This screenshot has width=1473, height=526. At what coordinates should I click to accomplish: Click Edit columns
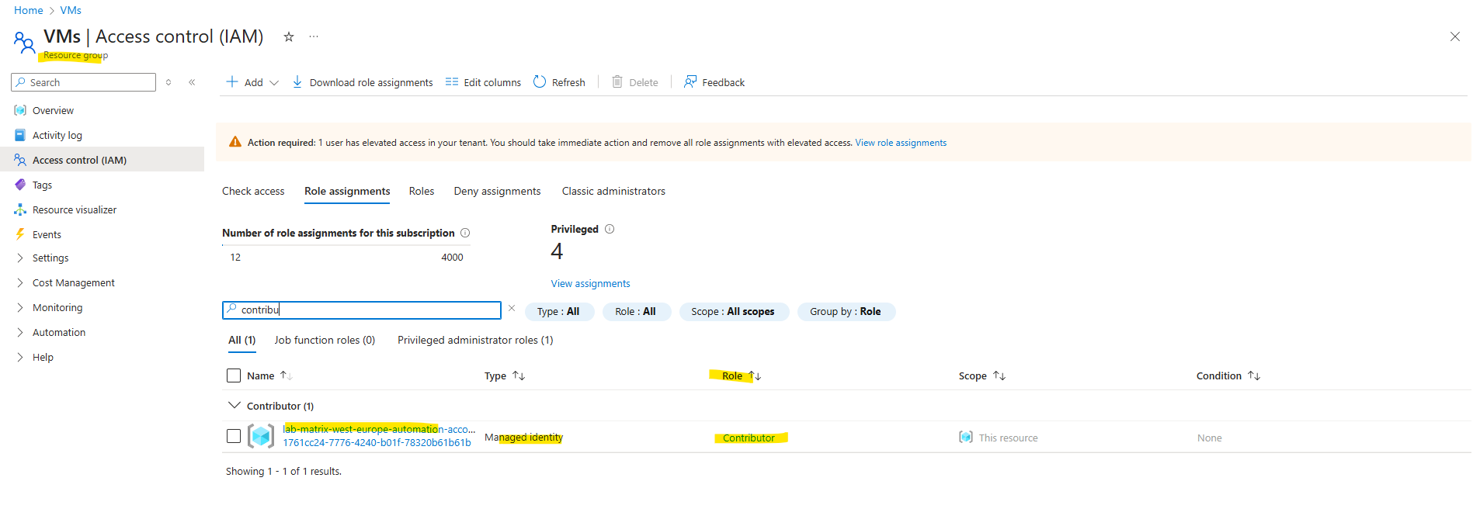[483, 82]
